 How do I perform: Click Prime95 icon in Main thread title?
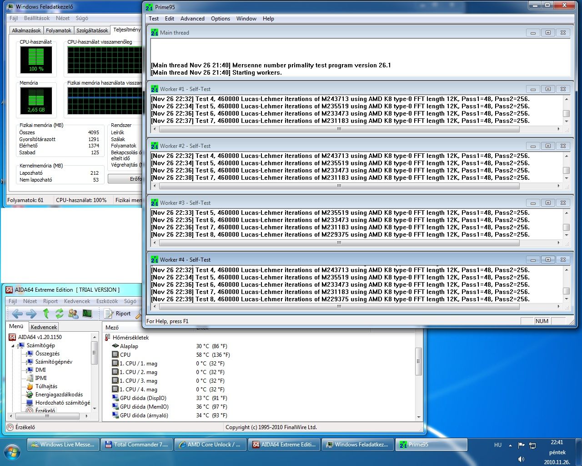pos(155,33)
